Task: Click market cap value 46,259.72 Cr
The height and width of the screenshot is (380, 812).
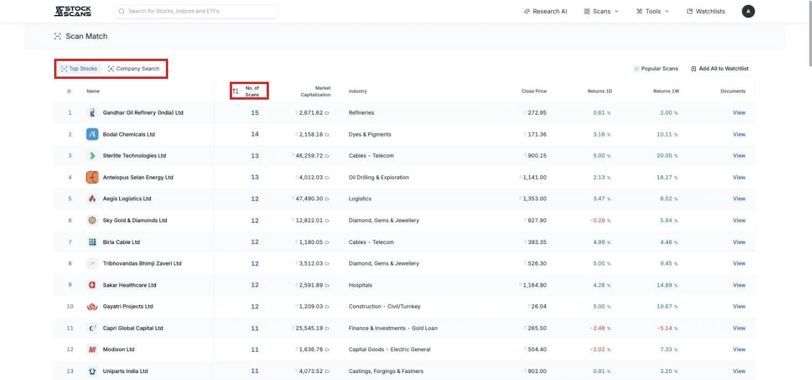Action: coord(311,155)
